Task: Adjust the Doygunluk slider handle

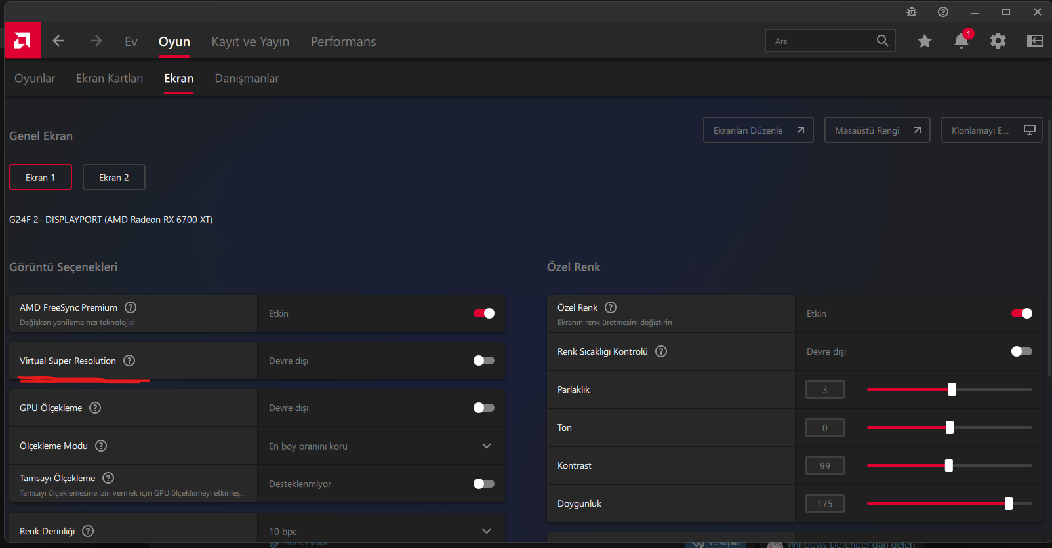Action: pos(1008,503)
